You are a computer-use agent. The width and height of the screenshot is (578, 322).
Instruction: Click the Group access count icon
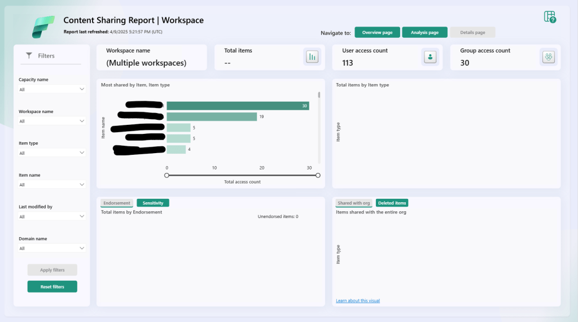[548, 57]
